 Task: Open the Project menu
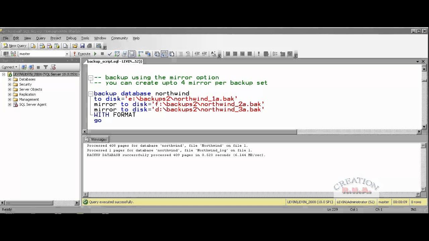56,38
